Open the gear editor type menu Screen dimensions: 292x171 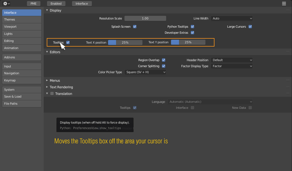[x=6, y=4]
